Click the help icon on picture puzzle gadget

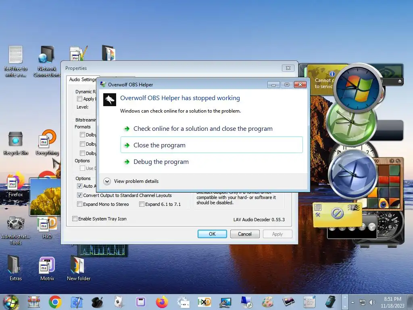[x=392, y=161]
